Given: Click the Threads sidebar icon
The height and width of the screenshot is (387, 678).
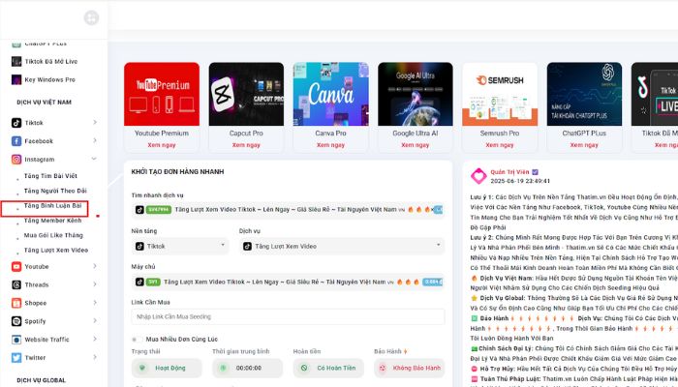Looking at the screenshot, I should point(16,284).
